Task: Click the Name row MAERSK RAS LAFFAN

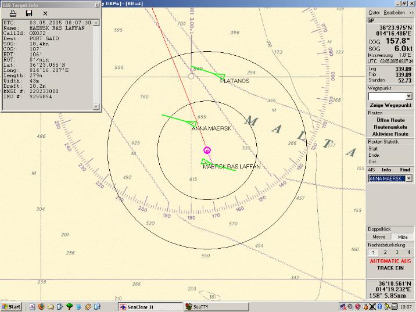Action: click(44, 28)
